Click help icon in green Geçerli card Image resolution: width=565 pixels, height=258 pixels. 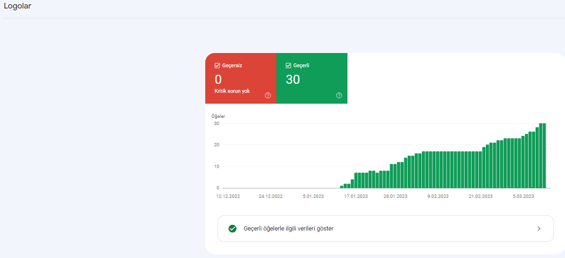tap(339, 95)
